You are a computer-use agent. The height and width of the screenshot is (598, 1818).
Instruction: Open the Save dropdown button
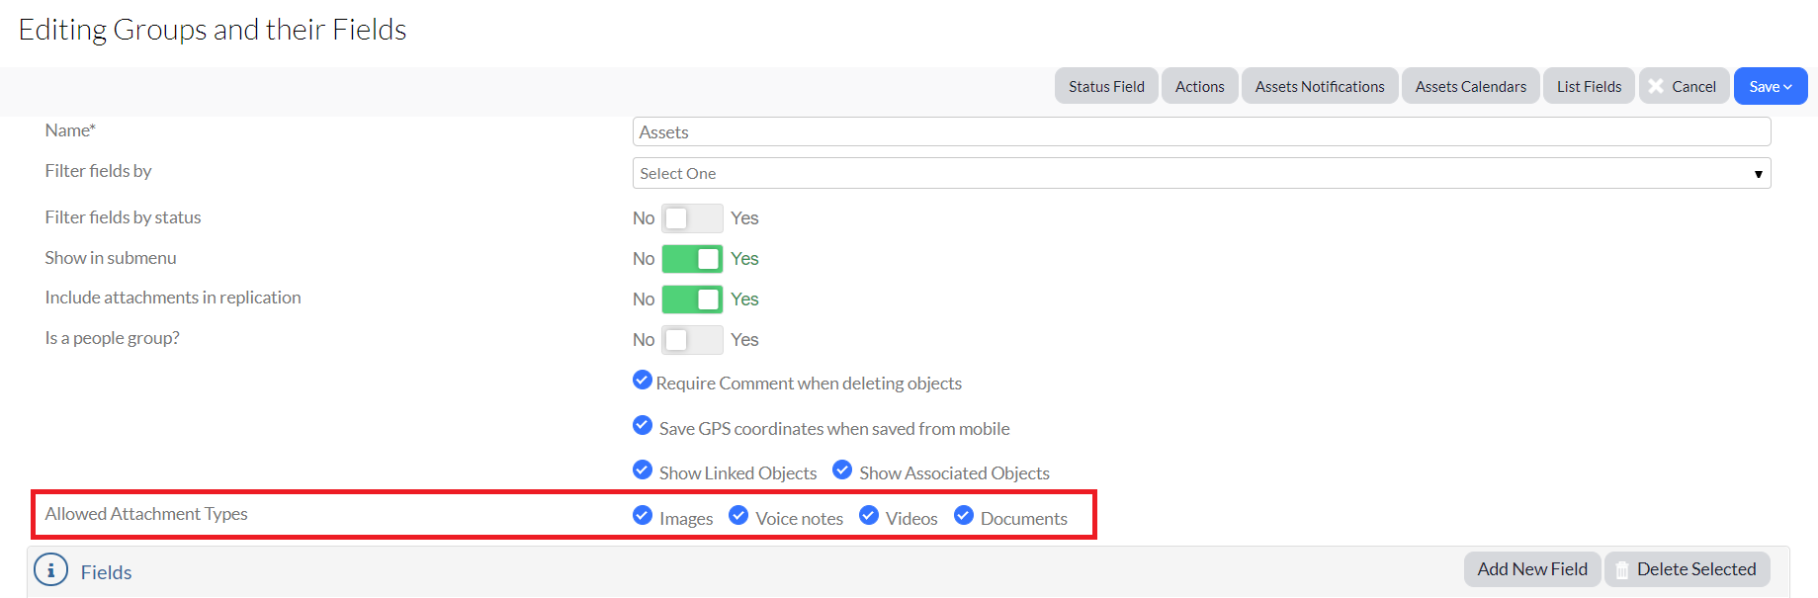[x=1770, y=87]
